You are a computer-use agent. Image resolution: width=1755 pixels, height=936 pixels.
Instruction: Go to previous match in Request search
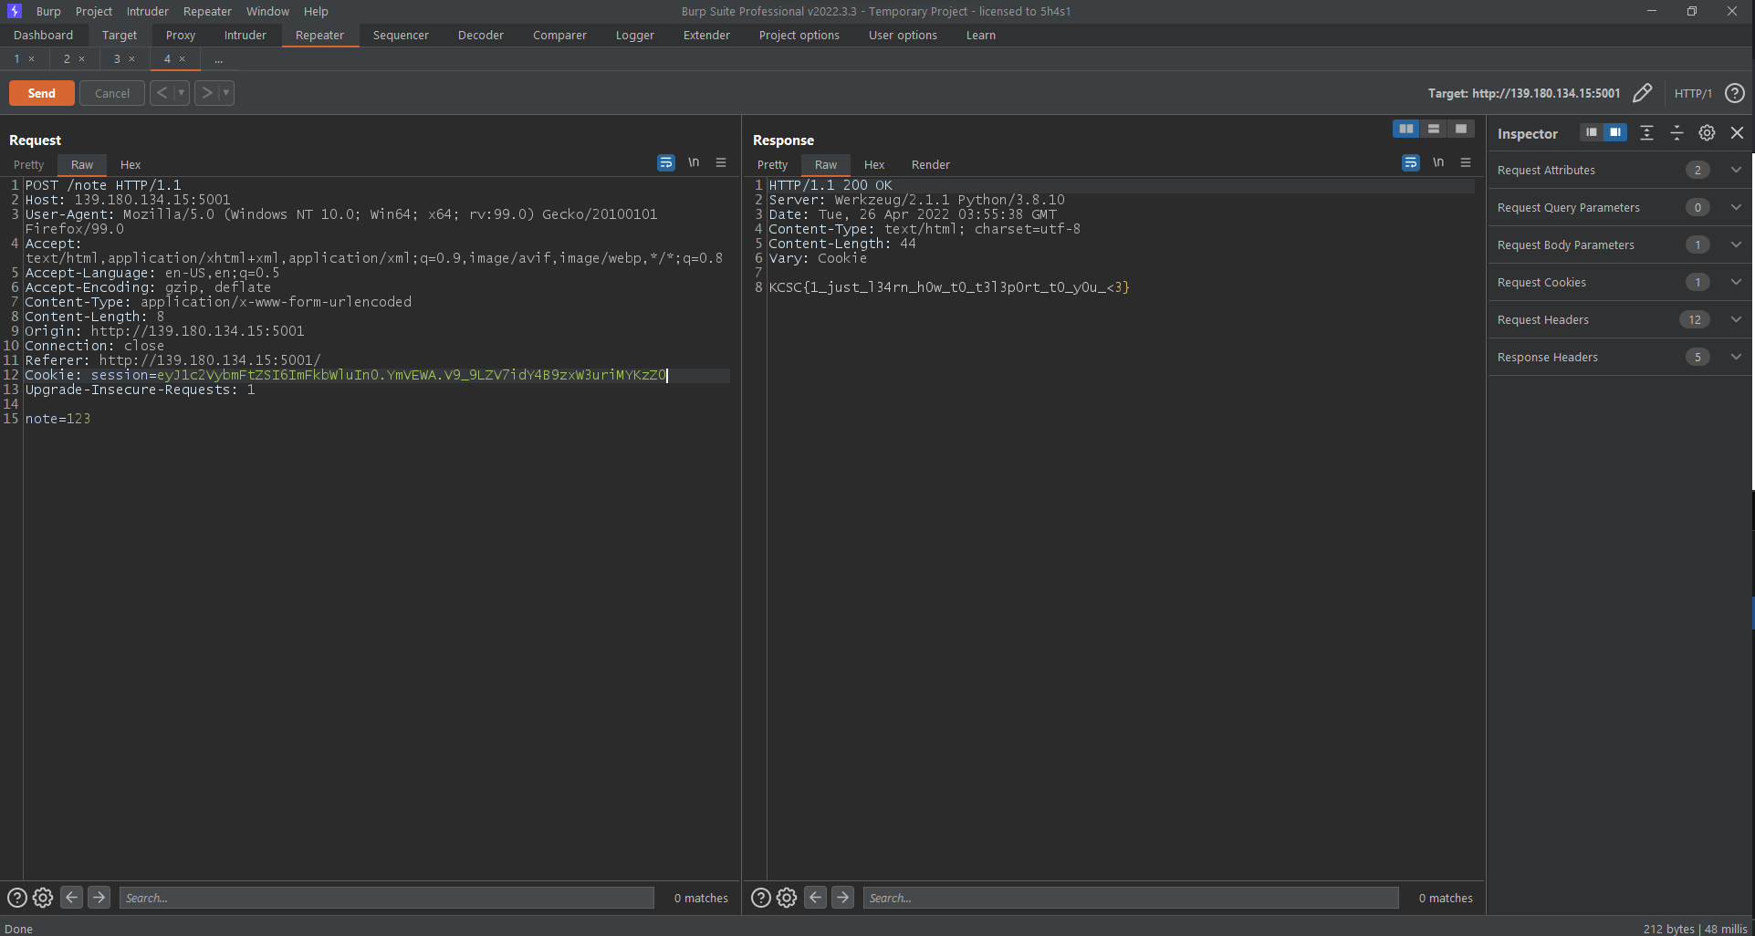point(71,898)
